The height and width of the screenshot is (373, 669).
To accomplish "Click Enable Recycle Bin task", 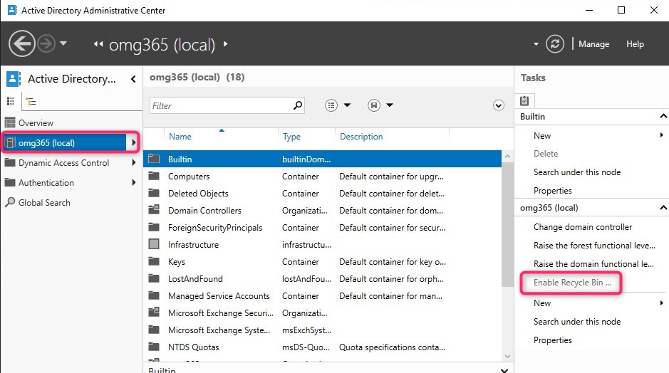I will tap(572, 283).
